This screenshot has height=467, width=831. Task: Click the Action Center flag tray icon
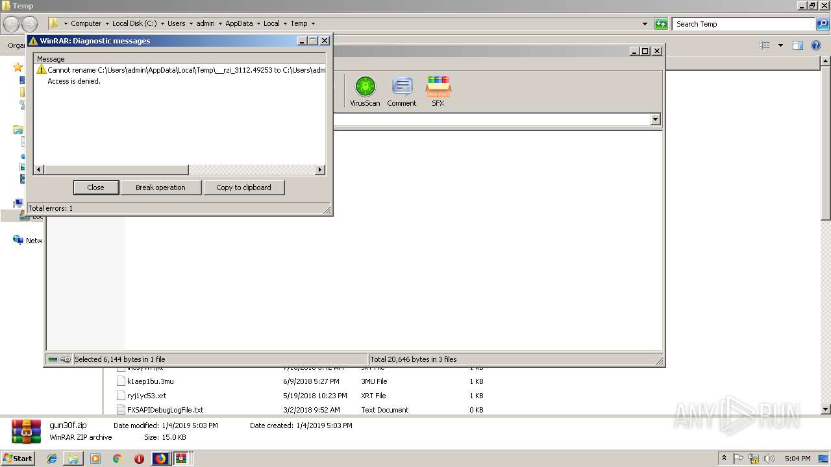coord(739,459)
